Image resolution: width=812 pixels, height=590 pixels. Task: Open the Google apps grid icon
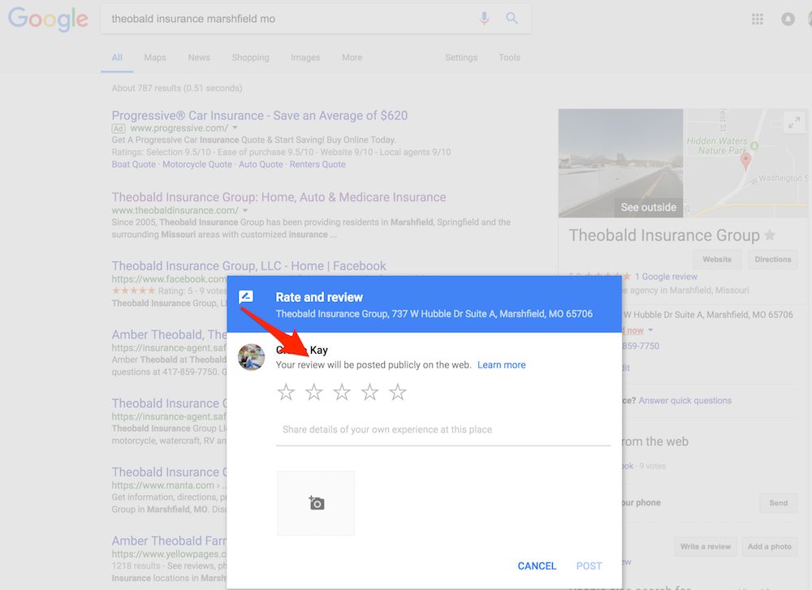coord(757,19)
